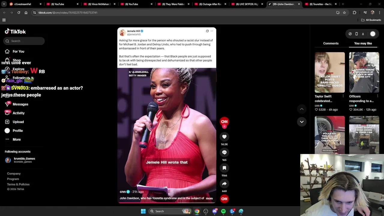384x216 pixels.
Task: Click the cnn username in caption
Action: [x=123, y=192]
